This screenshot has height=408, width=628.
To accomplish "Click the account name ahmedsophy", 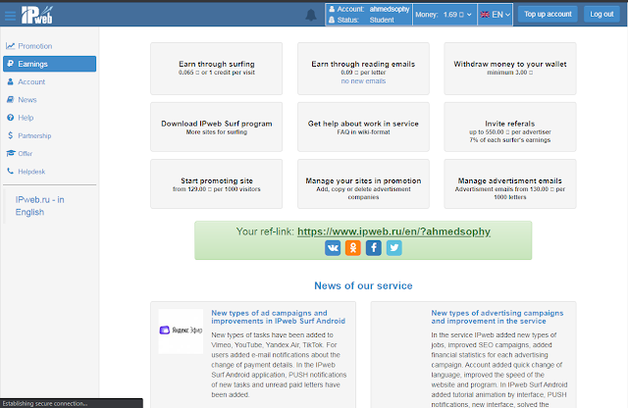I will tap(390, 9).
